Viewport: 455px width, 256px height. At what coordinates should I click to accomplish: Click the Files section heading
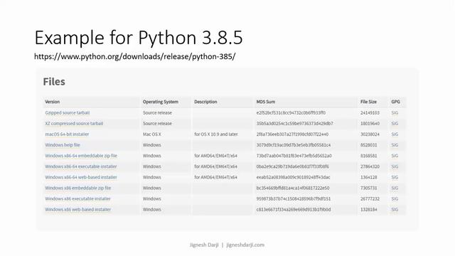tap(54, 82)
